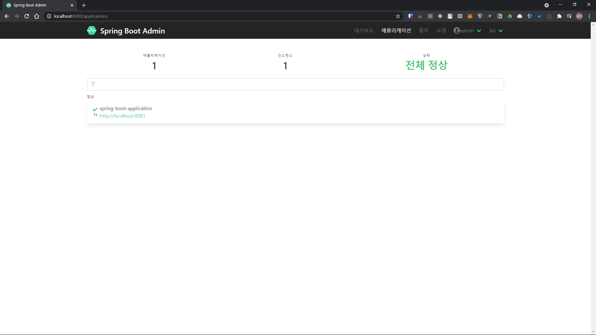Click the funnel filter icon

pos(93,84)
